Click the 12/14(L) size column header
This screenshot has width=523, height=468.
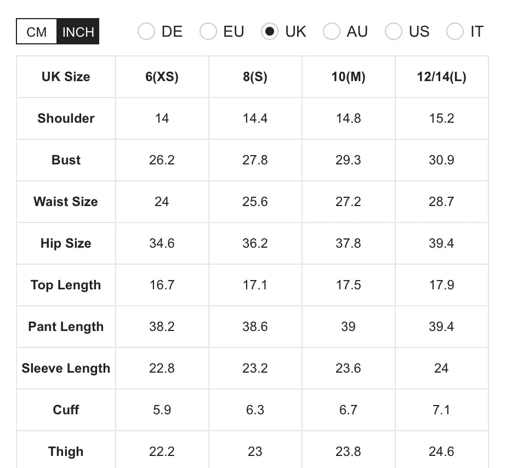tap(442, 77)
